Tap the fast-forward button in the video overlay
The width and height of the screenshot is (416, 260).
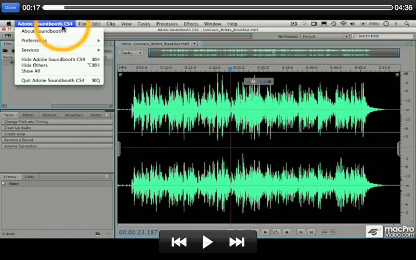[237, 242]
